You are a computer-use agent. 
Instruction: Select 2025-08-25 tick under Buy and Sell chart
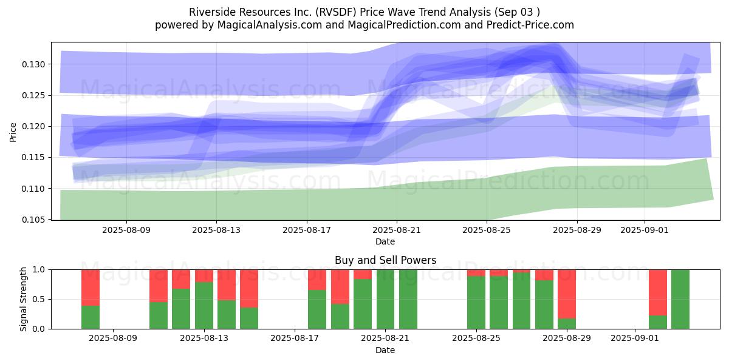[x=476, y=339]
